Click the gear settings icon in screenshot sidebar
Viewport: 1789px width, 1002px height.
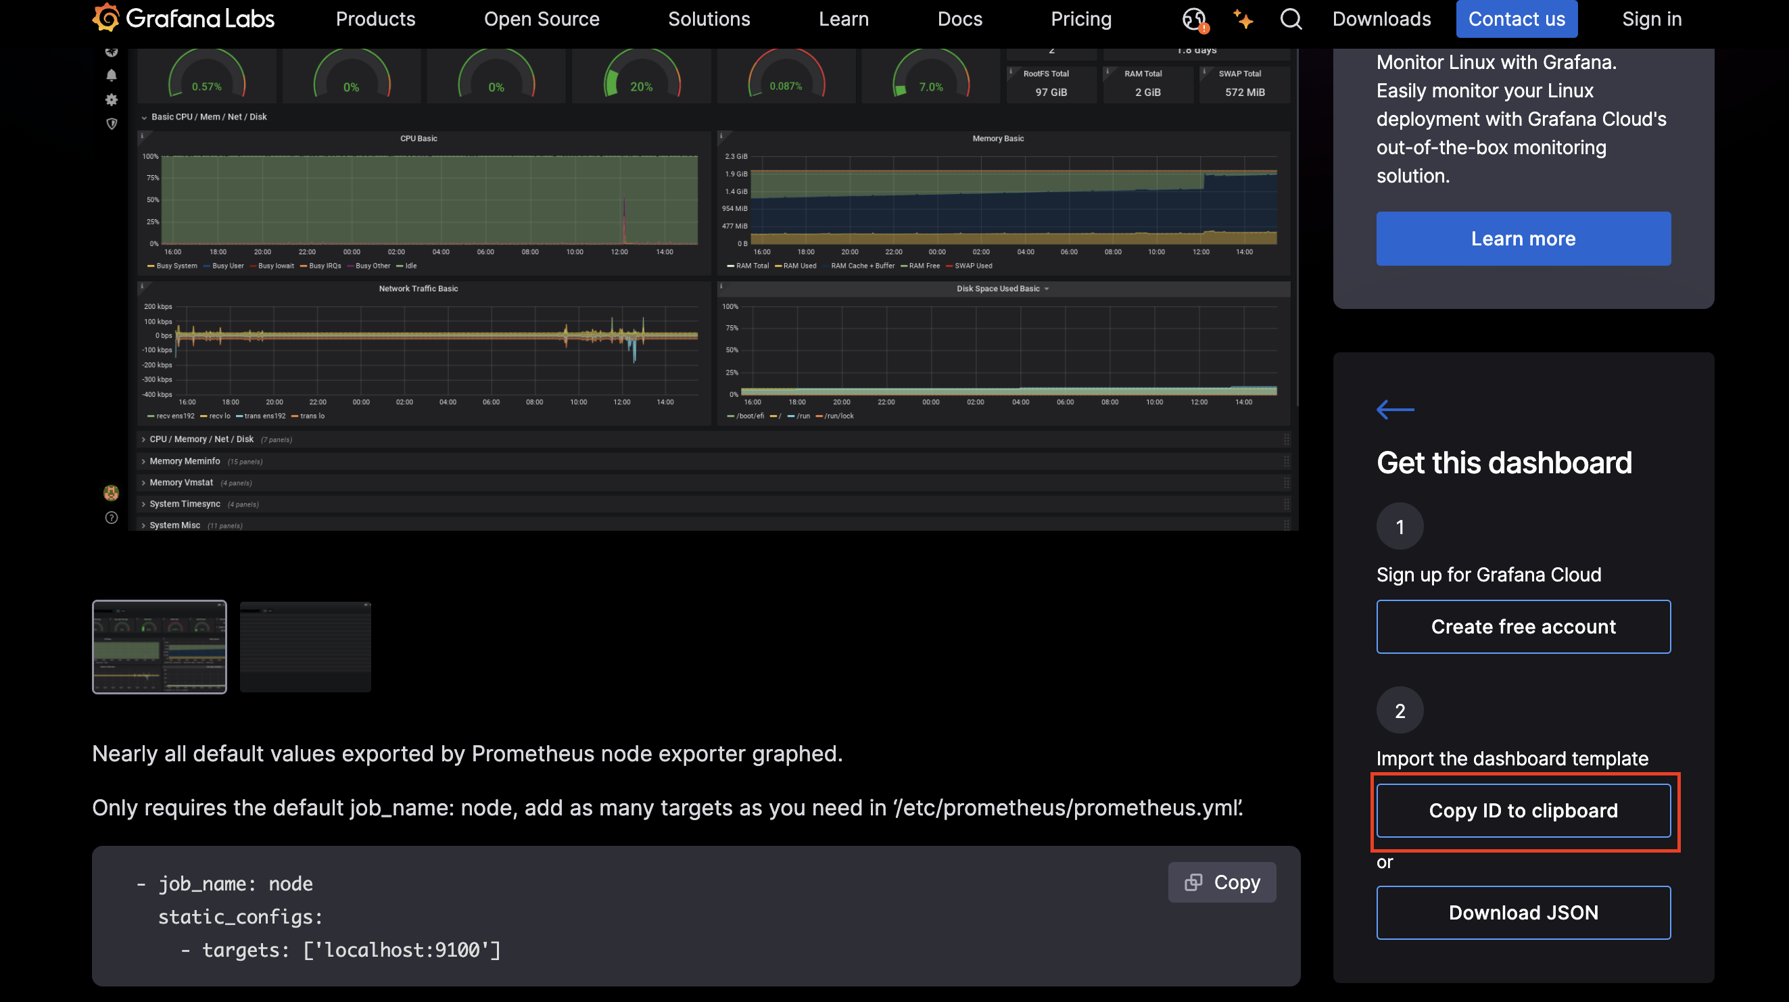tap(111, 99)
